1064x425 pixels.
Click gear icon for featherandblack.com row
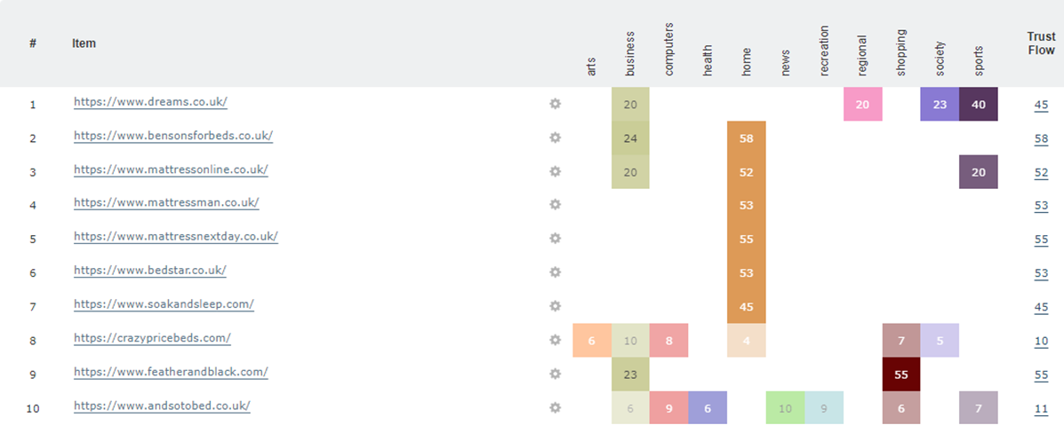(556, 374)
